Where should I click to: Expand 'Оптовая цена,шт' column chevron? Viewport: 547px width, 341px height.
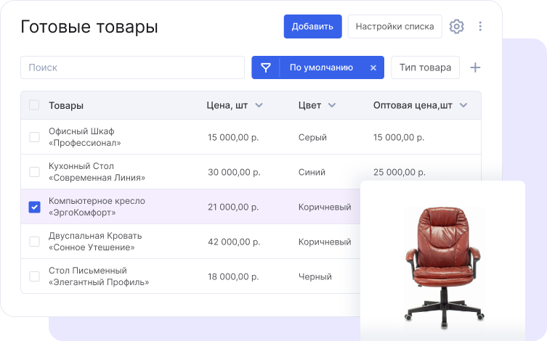(463, 105)
